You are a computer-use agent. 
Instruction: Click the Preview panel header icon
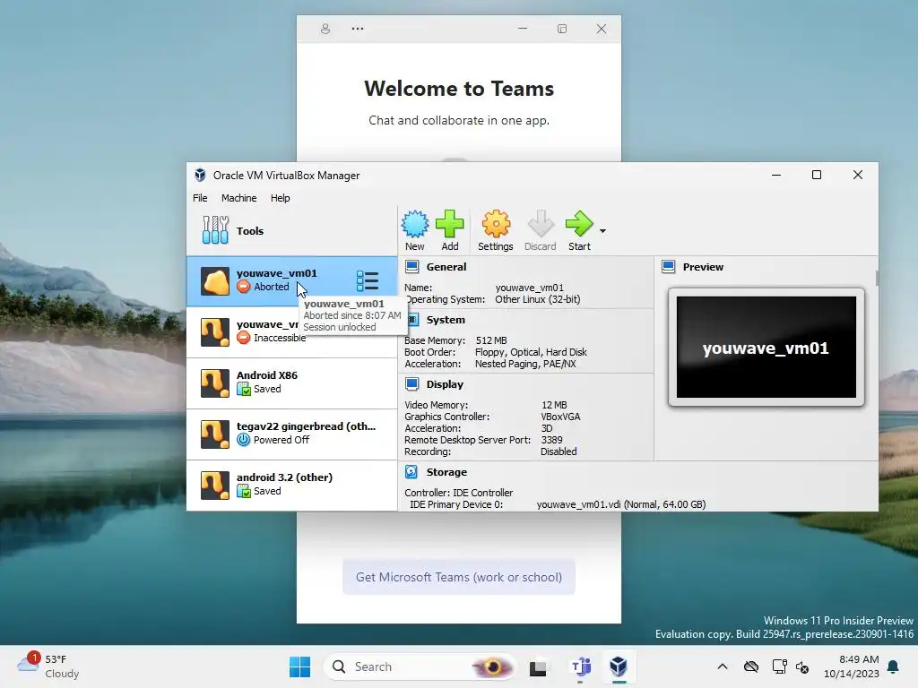[x=668, y=267]
